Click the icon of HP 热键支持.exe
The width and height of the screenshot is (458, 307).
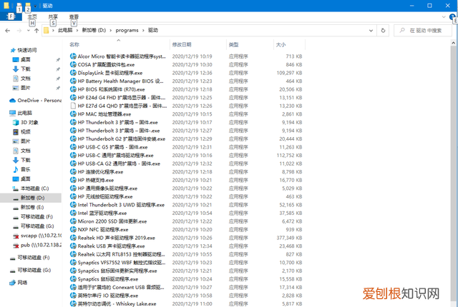tap(73, 180)
